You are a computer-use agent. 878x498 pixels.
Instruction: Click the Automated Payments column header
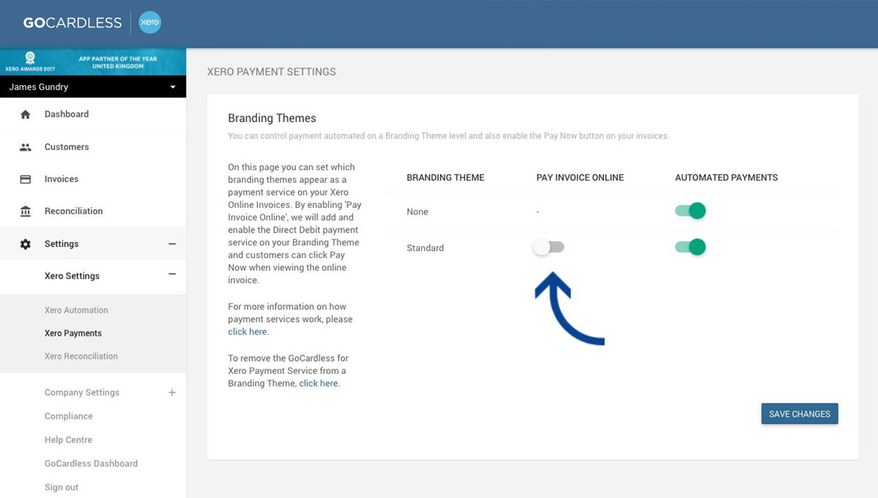click(x=726, y=178)
